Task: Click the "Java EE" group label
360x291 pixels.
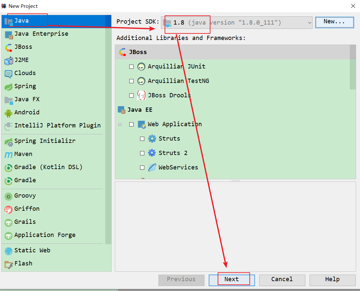Action: pyautogui.click(x=140, y=110)
